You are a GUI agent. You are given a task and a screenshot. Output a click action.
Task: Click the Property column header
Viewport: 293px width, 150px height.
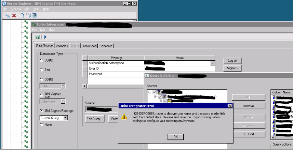click(x=116, y=58)
